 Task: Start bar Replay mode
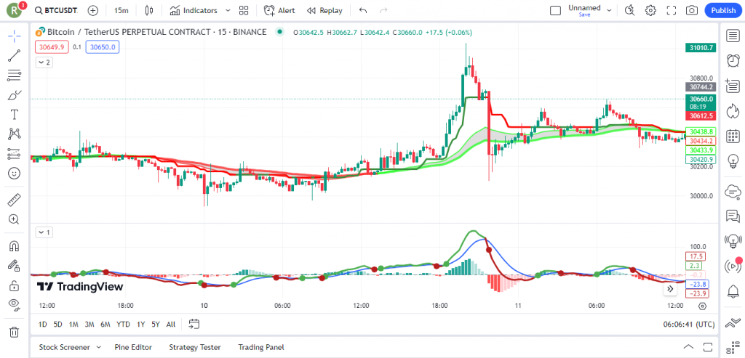[324, 10]
